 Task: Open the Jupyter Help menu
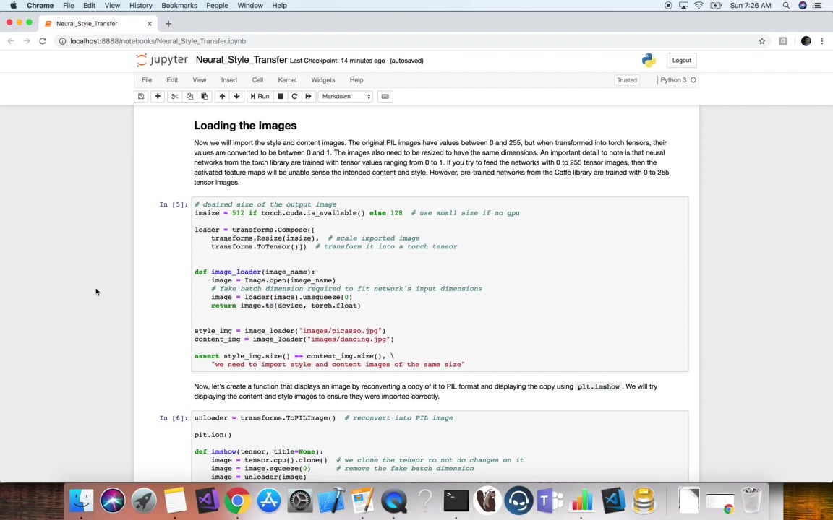point(356,80)
